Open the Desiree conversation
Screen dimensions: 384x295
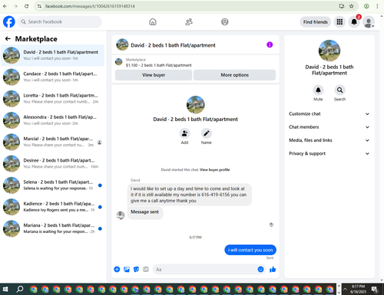point(52,163)
